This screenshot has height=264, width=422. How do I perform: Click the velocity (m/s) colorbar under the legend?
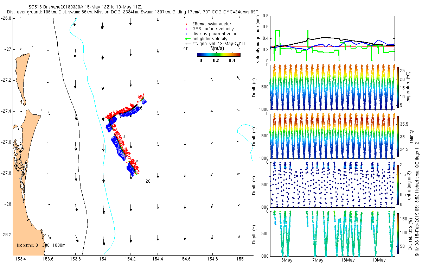[218, 55]
